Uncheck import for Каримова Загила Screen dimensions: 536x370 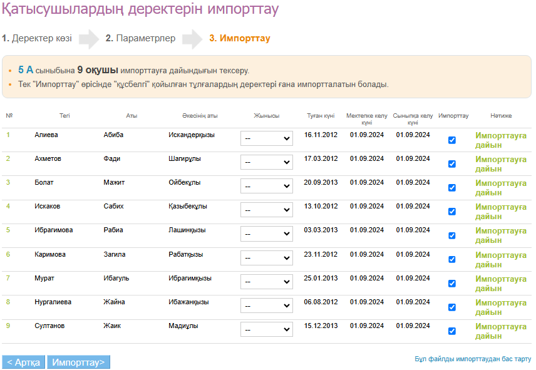452,260
